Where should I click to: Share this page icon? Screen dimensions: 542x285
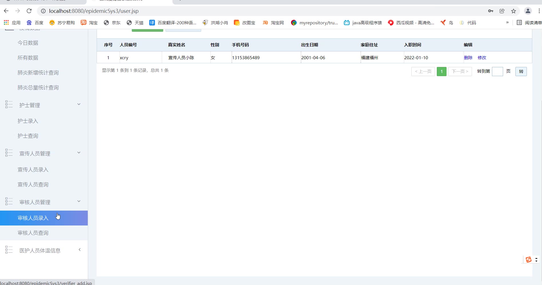pos(502,11)
